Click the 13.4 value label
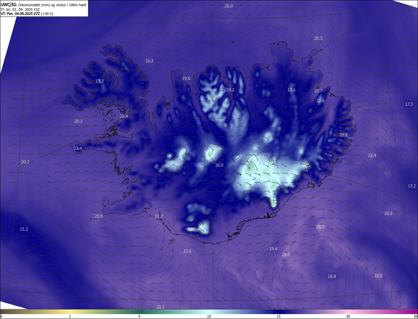This screenshot has width=418, height=319. click(78, 148)
